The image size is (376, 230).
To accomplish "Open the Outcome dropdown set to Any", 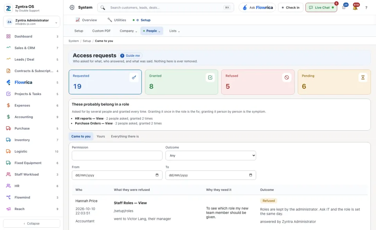I will [211, 156].
